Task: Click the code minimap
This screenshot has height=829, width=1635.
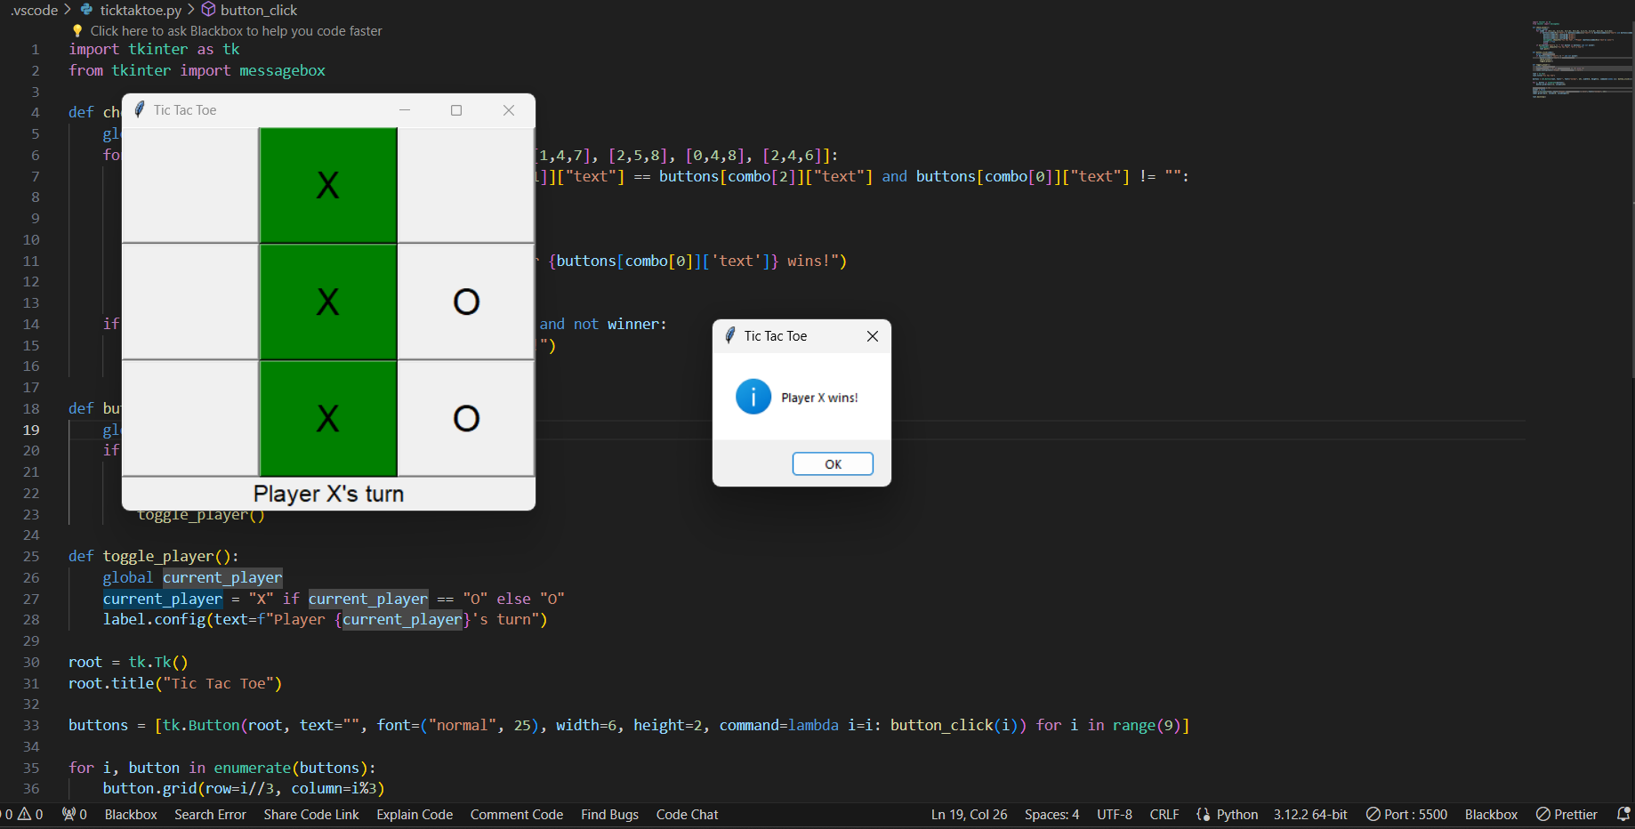Action: [1581, 59]
